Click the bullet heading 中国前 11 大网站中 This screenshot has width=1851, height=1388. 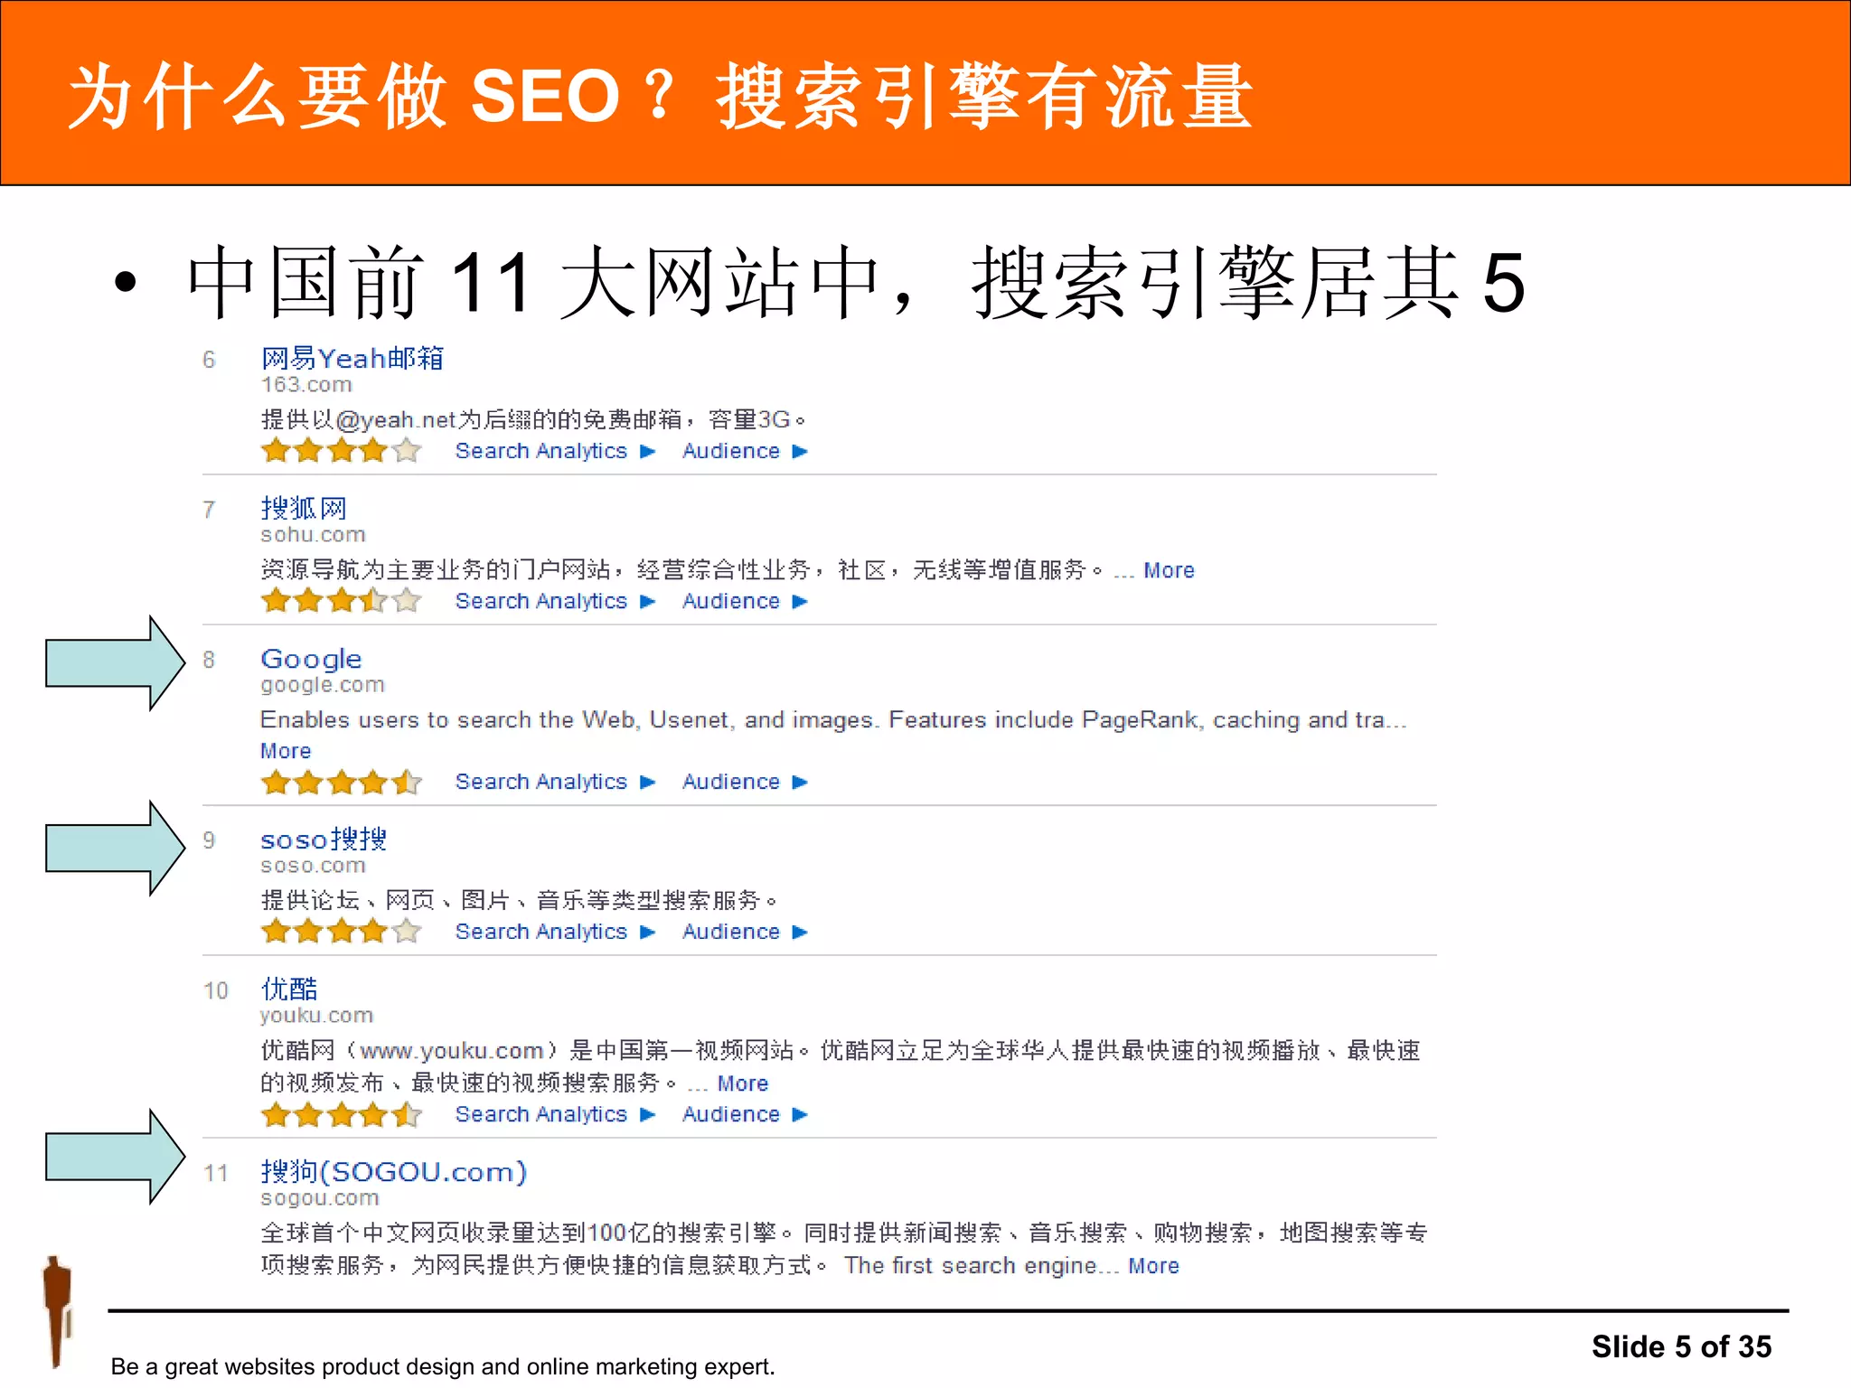pyautogui.click(x=856, y=283)
